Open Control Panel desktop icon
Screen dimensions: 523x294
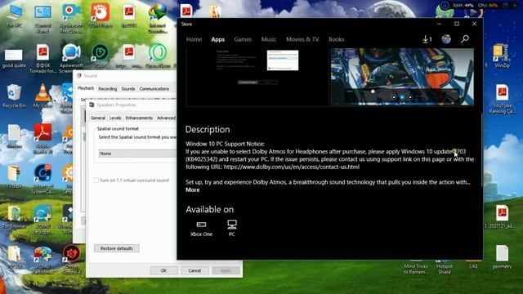click(x=43, y=18)
